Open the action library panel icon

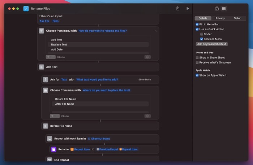click(x=217, y=9)
